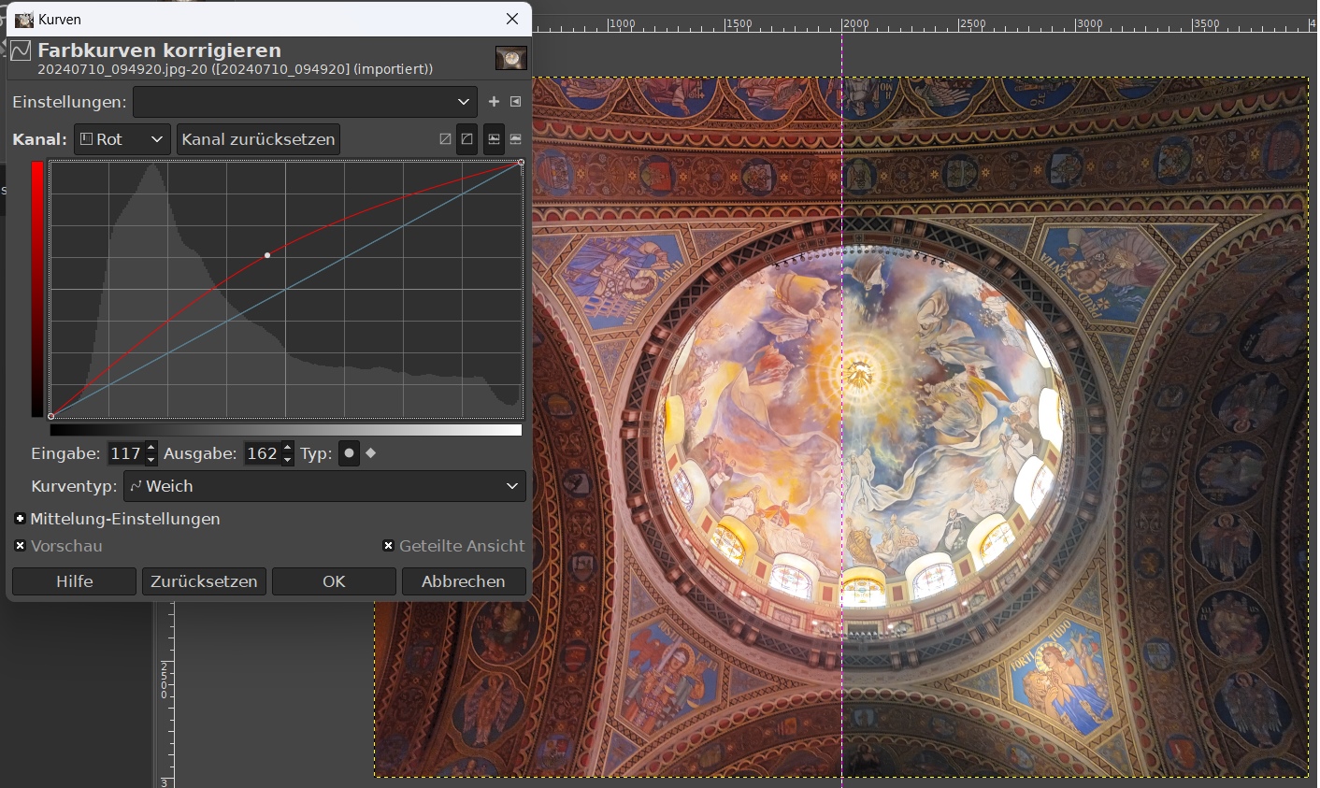
Task: Click the horizontal black-to-white gradient bar
Action: [x=286, y=430]
